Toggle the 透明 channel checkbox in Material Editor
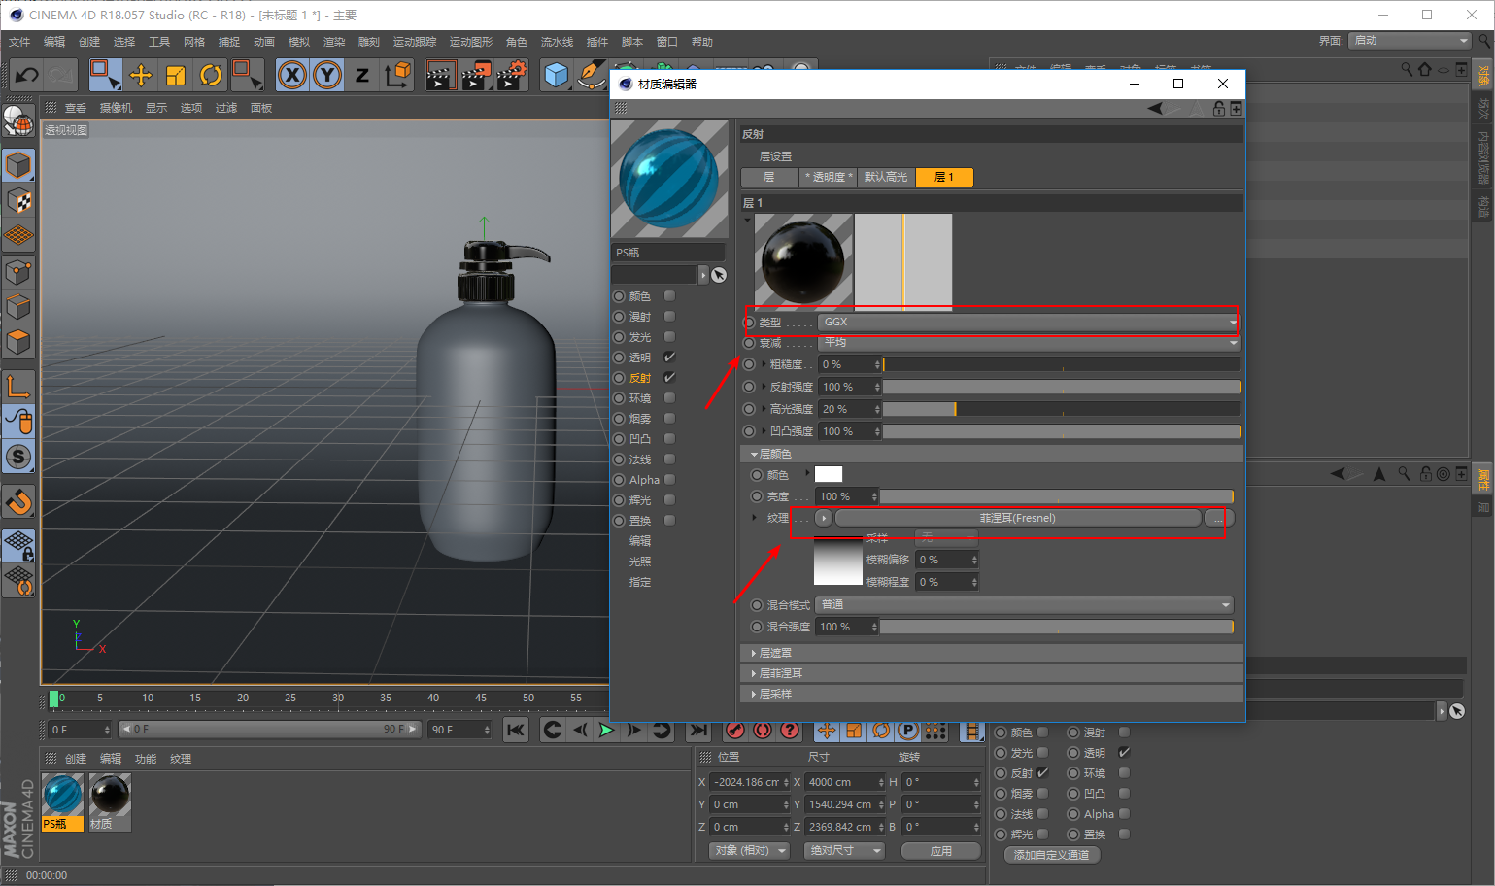 pyautogui.click(x=669, y=358)
